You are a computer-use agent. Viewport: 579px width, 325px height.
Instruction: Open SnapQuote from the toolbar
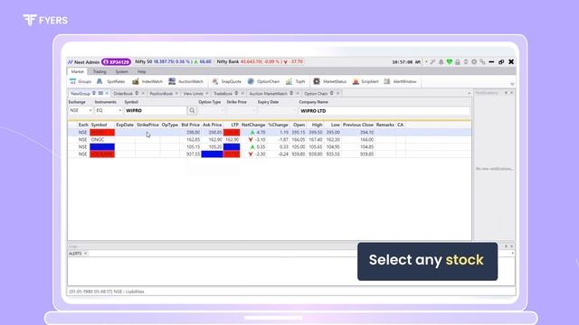226,81
